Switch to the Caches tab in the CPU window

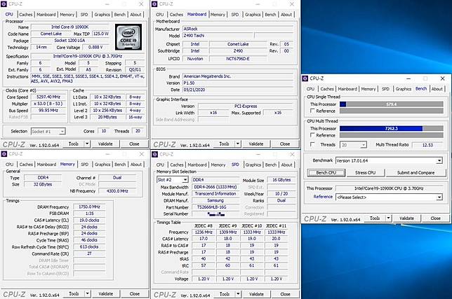pyautogui.click(x=26, y=15)
